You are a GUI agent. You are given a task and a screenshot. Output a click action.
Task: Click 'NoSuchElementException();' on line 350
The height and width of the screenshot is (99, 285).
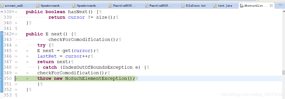100,79
